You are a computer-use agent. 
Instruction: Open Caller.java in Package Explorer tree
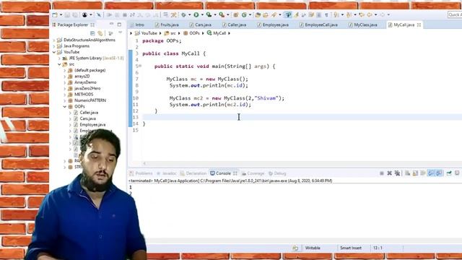tap(89, 113)
